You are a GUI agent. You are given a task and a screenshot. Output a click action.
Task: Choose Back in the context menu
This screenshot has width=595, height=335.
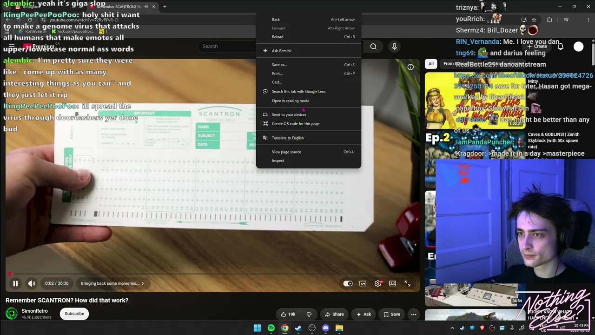tap(309, 20)
